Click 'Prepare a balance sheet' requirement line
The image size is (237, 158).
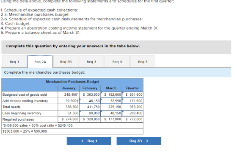click(x=41, y=33)
